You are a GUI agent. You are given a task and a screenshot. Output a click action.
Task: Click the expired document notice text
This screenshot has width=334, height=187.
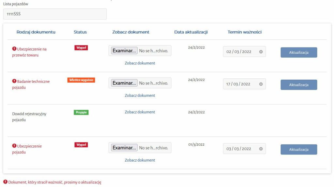(x=55, y=182)
